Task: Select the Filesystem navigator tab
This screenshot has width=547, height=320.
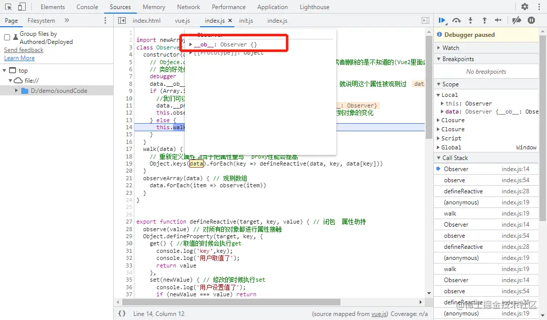Action: (41, 21)
